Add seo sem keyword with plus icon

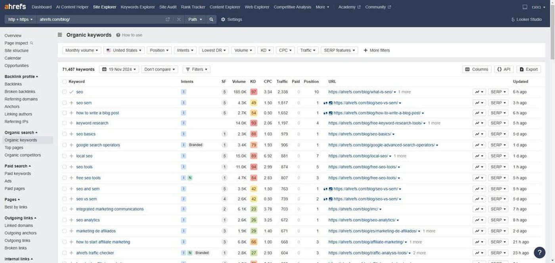[x=71, y=103]
